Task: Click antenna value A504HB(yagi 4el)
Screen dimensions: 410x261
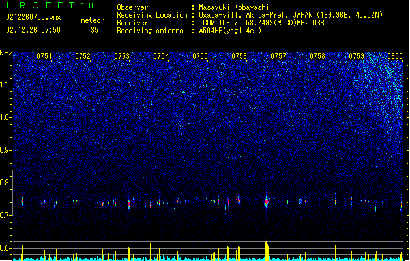Action: tap(230, 31)
